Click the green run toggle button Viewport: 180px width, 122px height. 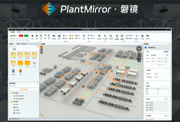point(26,36)
